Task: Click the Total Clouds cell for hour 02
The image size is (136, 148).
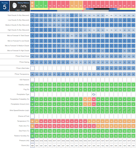Action: coord(107,16)
